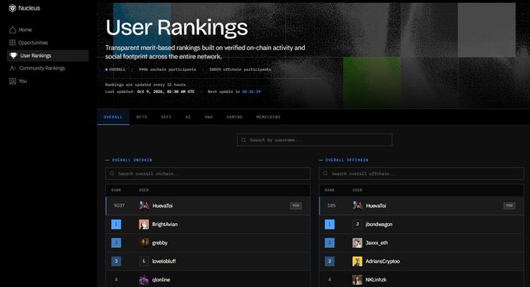Click username qlonline

pyautogui.click(x=161, y=279)
